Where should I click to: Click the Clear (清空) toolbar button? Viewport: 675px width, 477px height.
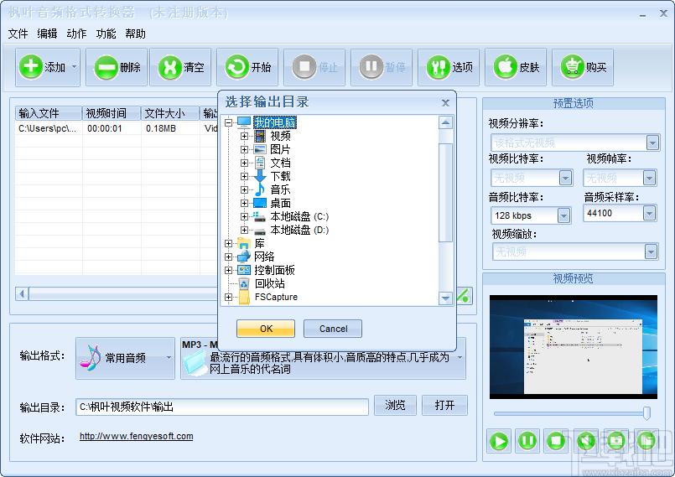(x=180, y=67)
